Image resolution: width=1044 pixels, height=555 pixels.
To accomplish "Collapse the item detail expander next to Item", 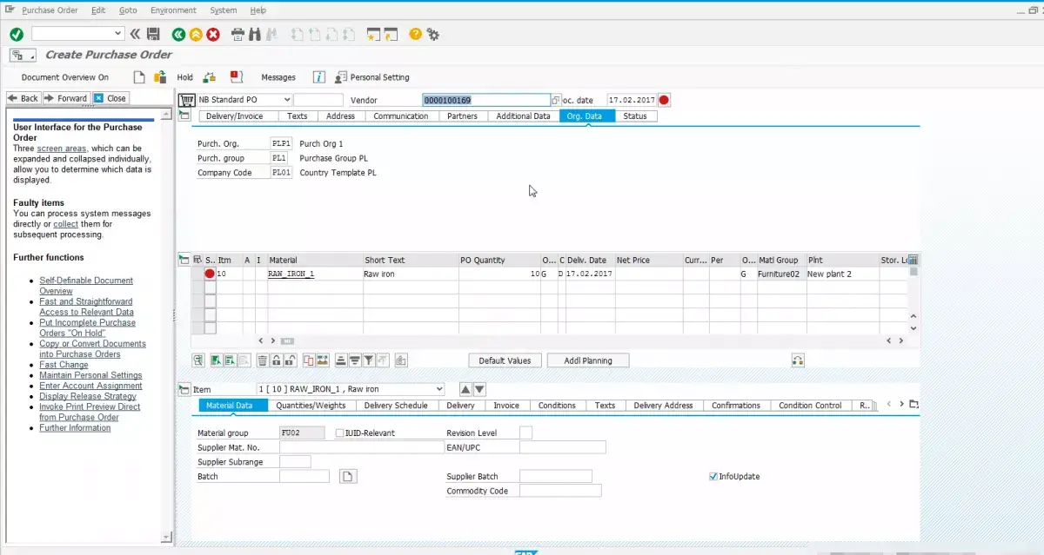I will tap(184, 389).
